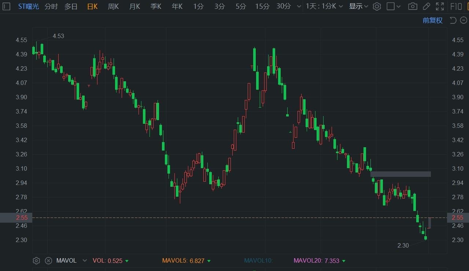Expand the MAVOL indicator selector chevron
Screen dimensions: 469x271
click(x=85, y=261)
